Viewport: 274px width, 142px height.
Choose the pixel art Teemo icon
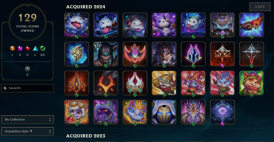[x=251, y=83]
